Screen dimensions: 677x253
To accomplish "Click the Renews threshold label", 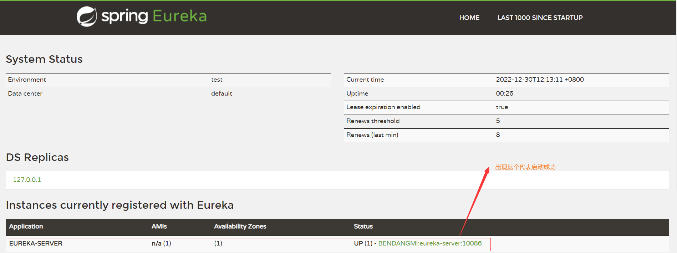I will [373, 121].
